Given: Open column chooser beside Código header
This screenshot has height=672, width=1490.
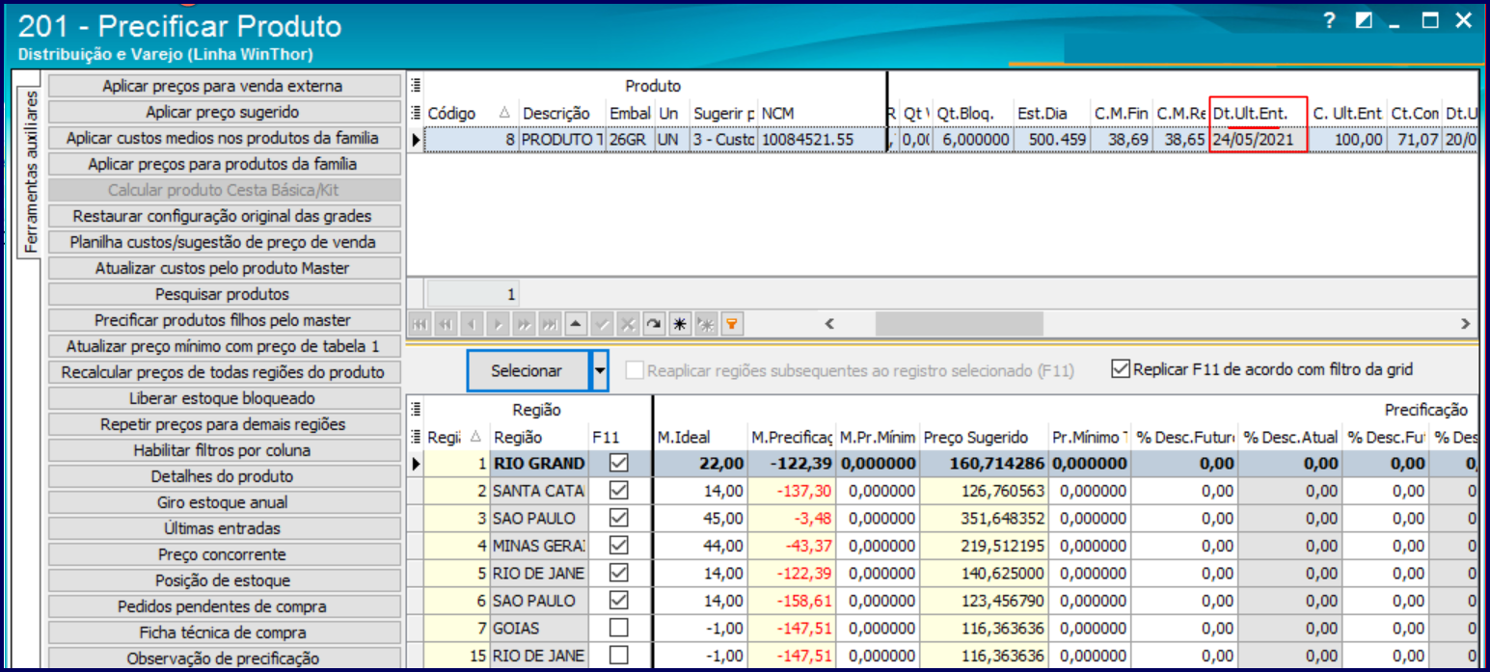Looking at the screenshot, I should 416,113.
